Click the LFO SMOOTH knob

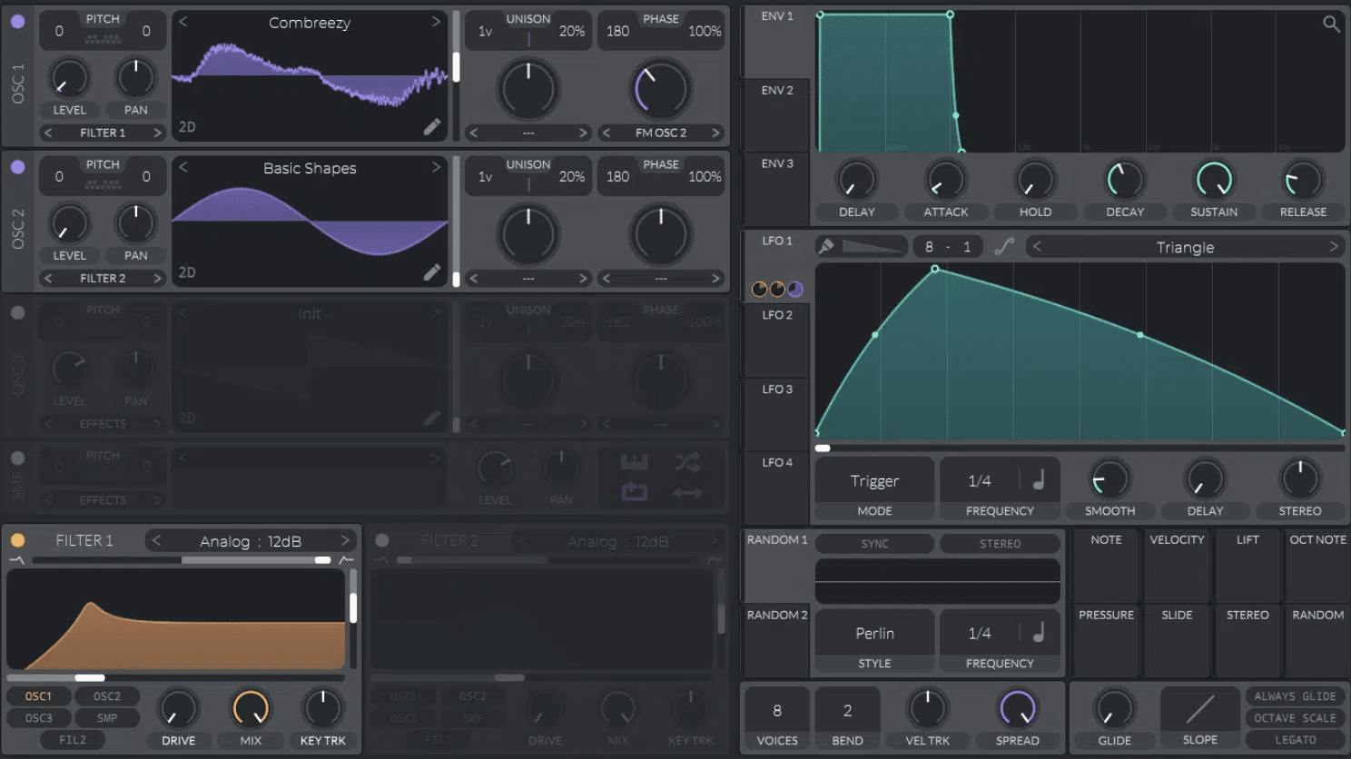tap(1109, 479)
